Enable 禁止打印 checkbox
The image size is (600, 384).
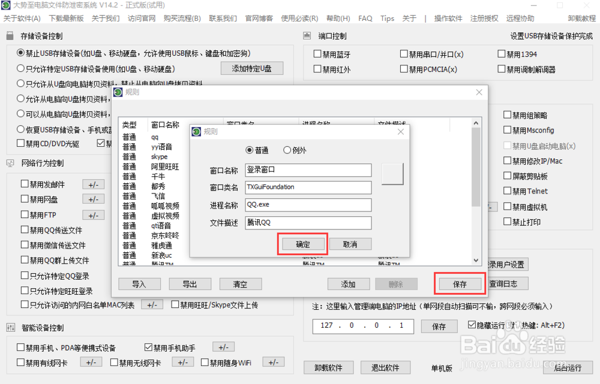pos(508,222)
